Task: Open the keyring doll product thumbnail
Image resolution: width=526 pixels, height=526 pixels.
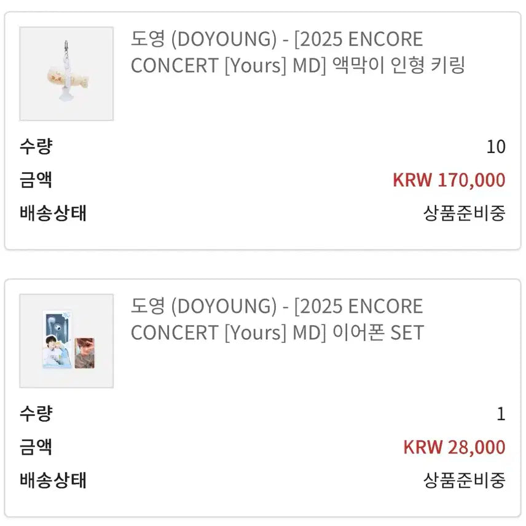Action: click(66, 74)
